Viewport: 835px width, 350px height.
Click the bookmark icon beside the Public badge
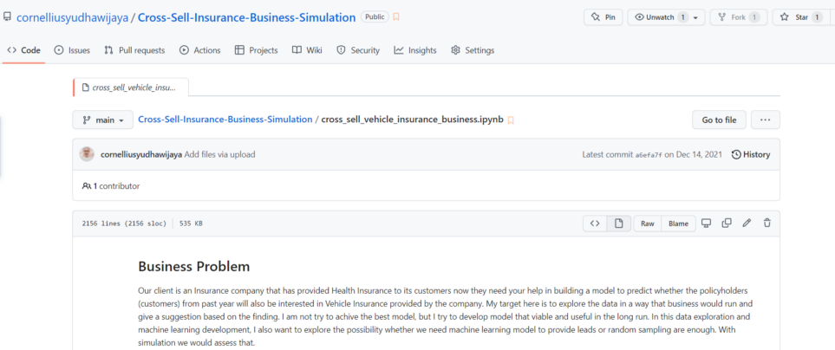396,17
